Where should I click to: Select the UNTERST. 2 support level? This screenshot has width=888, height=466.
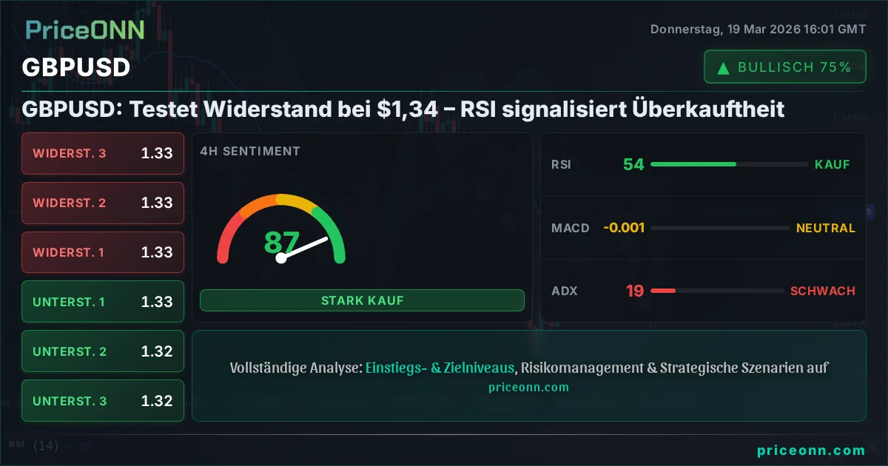tap(103, 351)
